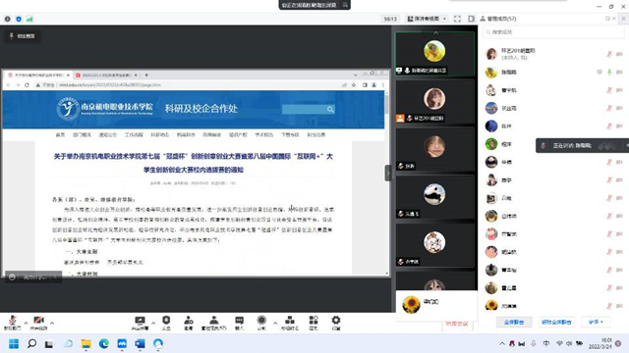Turn on the camera video button
Screen dimensions: 629x353
(38, 323)
